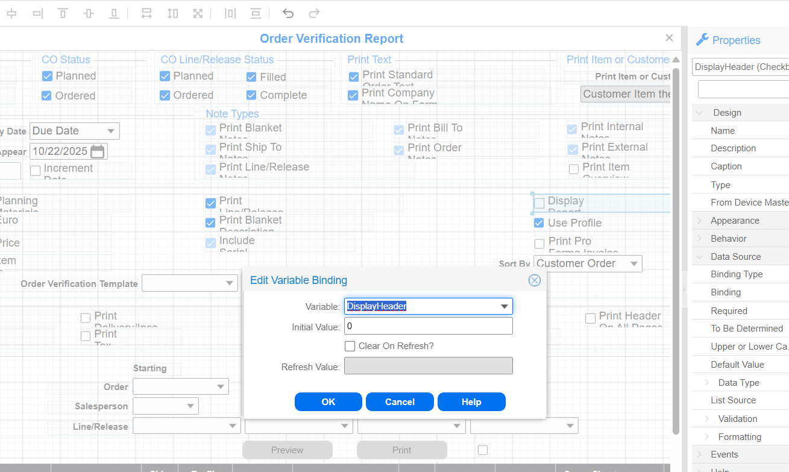The height and width of the screenshot is (472, 789).
Task: Select the Binding Type property row
Action: pyautogui.click(x=741, y=274)
